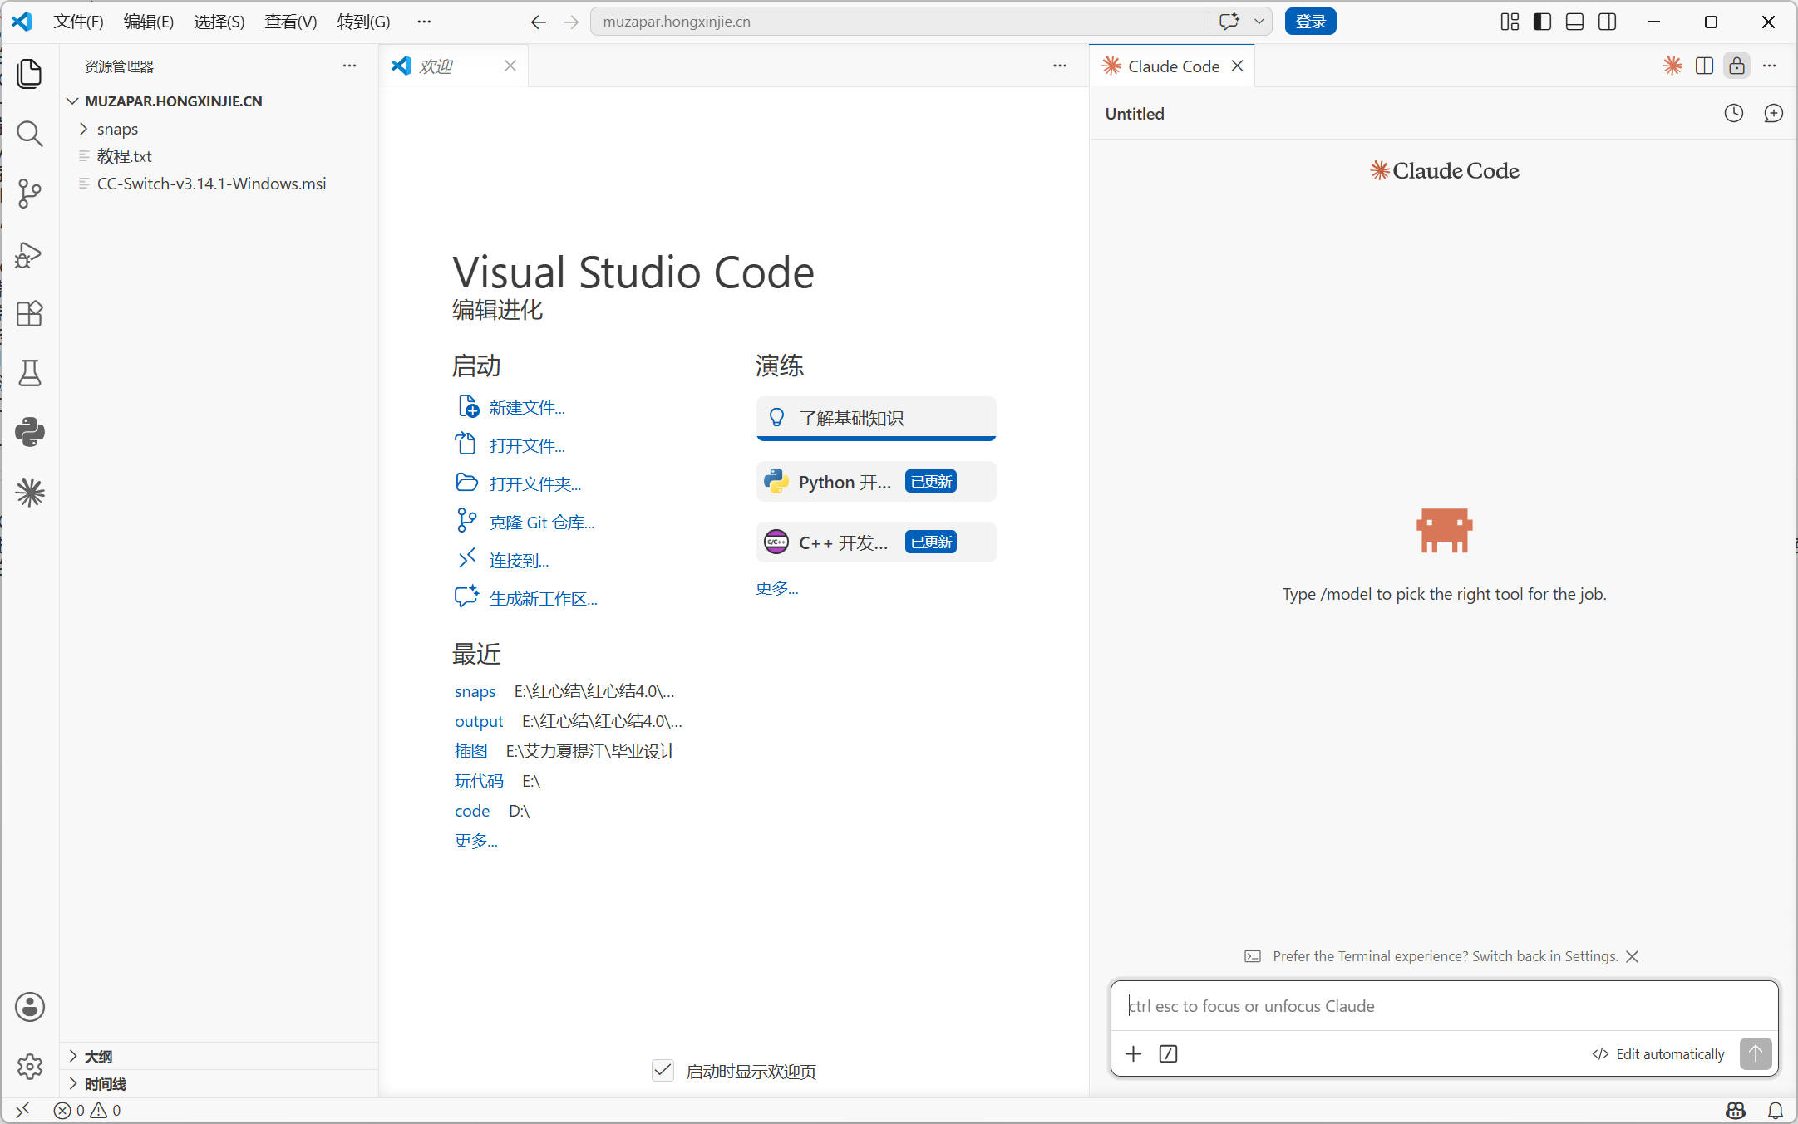
Task: Start a new Claude Code conversation
Action: (1773, 113)
